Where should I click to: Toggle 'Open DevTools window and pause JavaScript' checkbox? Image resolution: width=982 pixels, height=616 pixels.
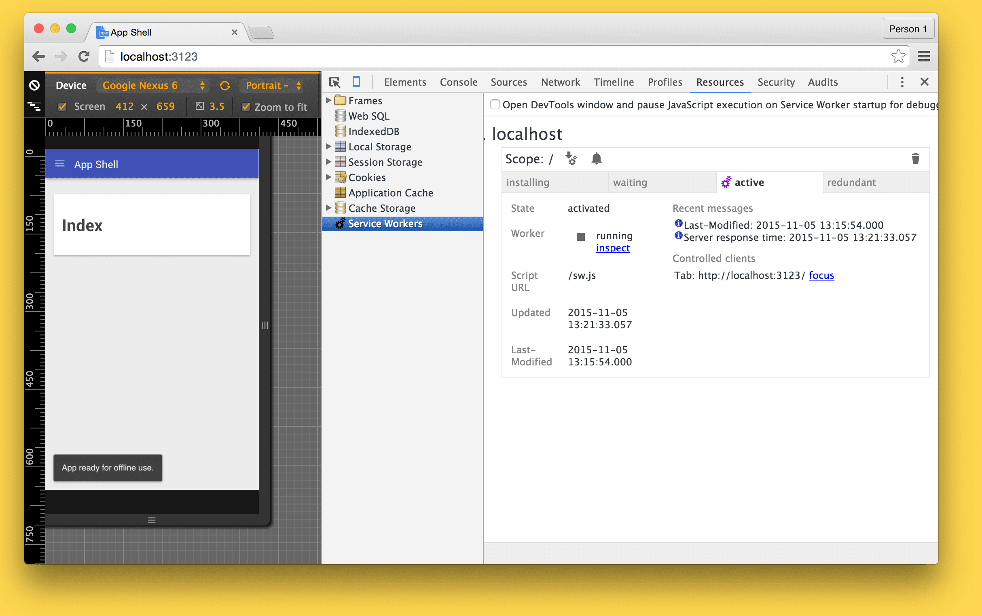[x=495, y=104]
